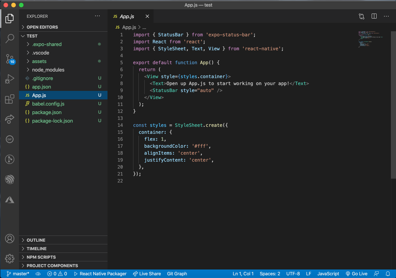396x278 pixels.
Task: Click the Split Editor Right icon
Action: click(x=374, y=16)
